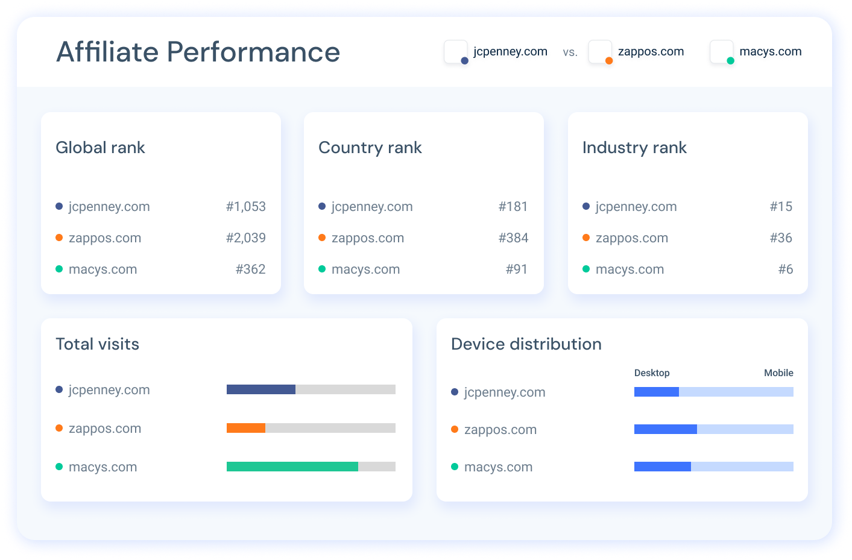Click the Country rank card heading
The width and height of the screenshot is (852, 560).
tap(370, 148)
